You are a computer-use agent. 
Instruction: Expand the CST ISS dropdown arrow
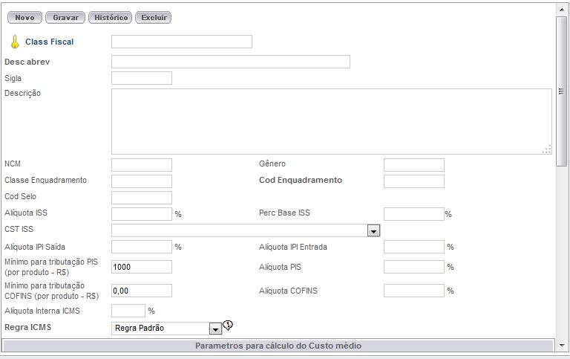tap(373, 231)
